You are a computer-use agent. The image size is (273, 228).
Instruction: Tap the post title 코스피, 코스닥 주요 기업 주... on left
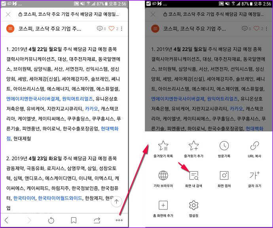[49, 29]
